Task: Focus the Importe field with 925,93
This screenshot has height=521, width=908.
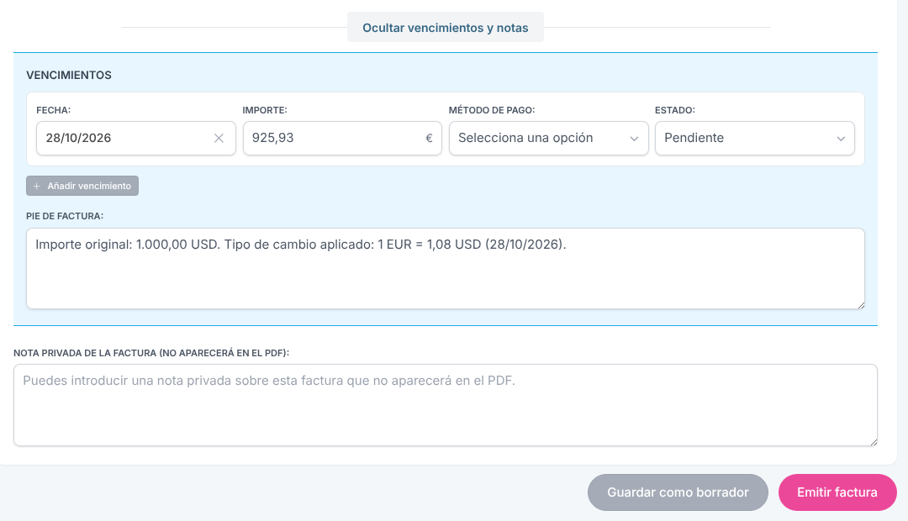Action: tap(342, 139)
